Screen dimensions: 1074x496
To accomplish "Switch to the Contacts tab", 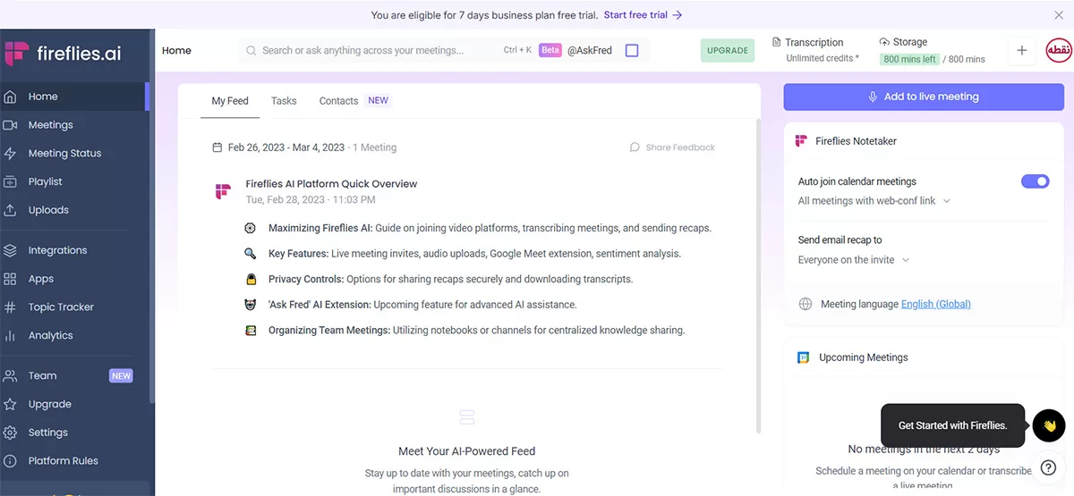I will 338,101.
